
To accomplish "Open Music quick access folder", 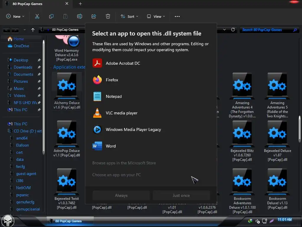I will [19, 89].
